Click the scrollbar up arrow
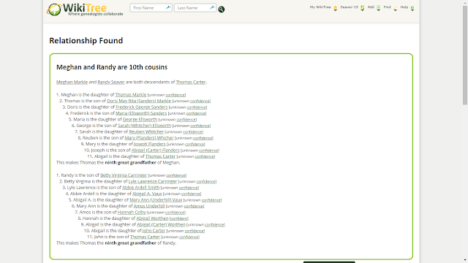 coord(465,2)
